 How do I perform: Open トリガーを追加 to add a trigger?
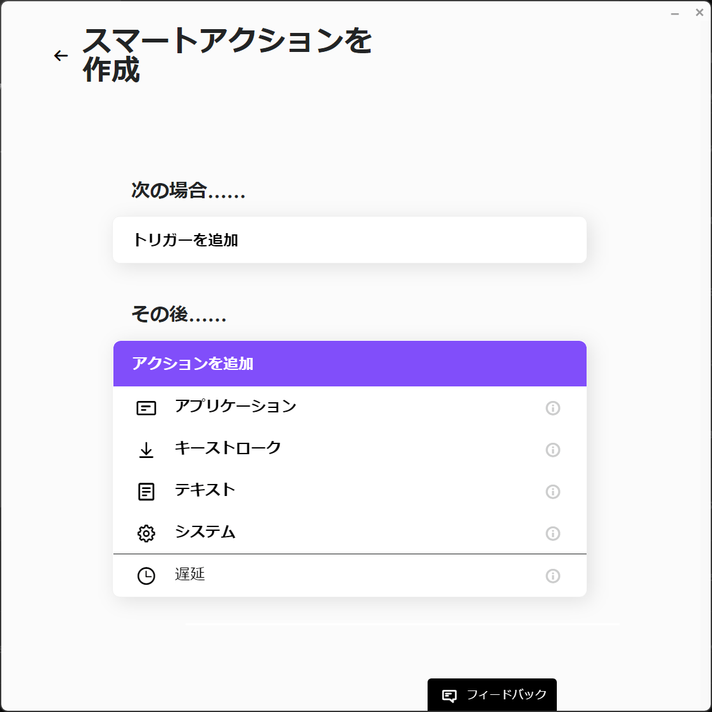click(x=350, y=239)
